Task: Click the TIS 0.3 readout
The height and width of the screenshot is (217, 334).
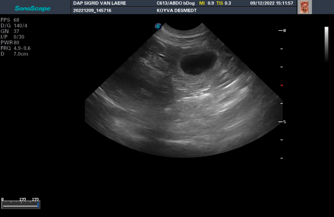Action: click(x=224, y=3)
